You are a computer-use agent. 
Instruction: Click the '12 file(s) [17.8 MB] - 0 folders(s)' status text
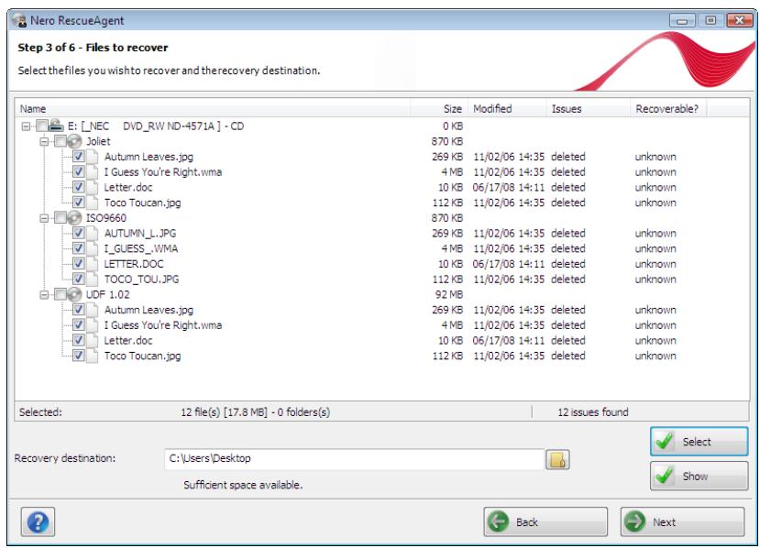pos(256,412)
